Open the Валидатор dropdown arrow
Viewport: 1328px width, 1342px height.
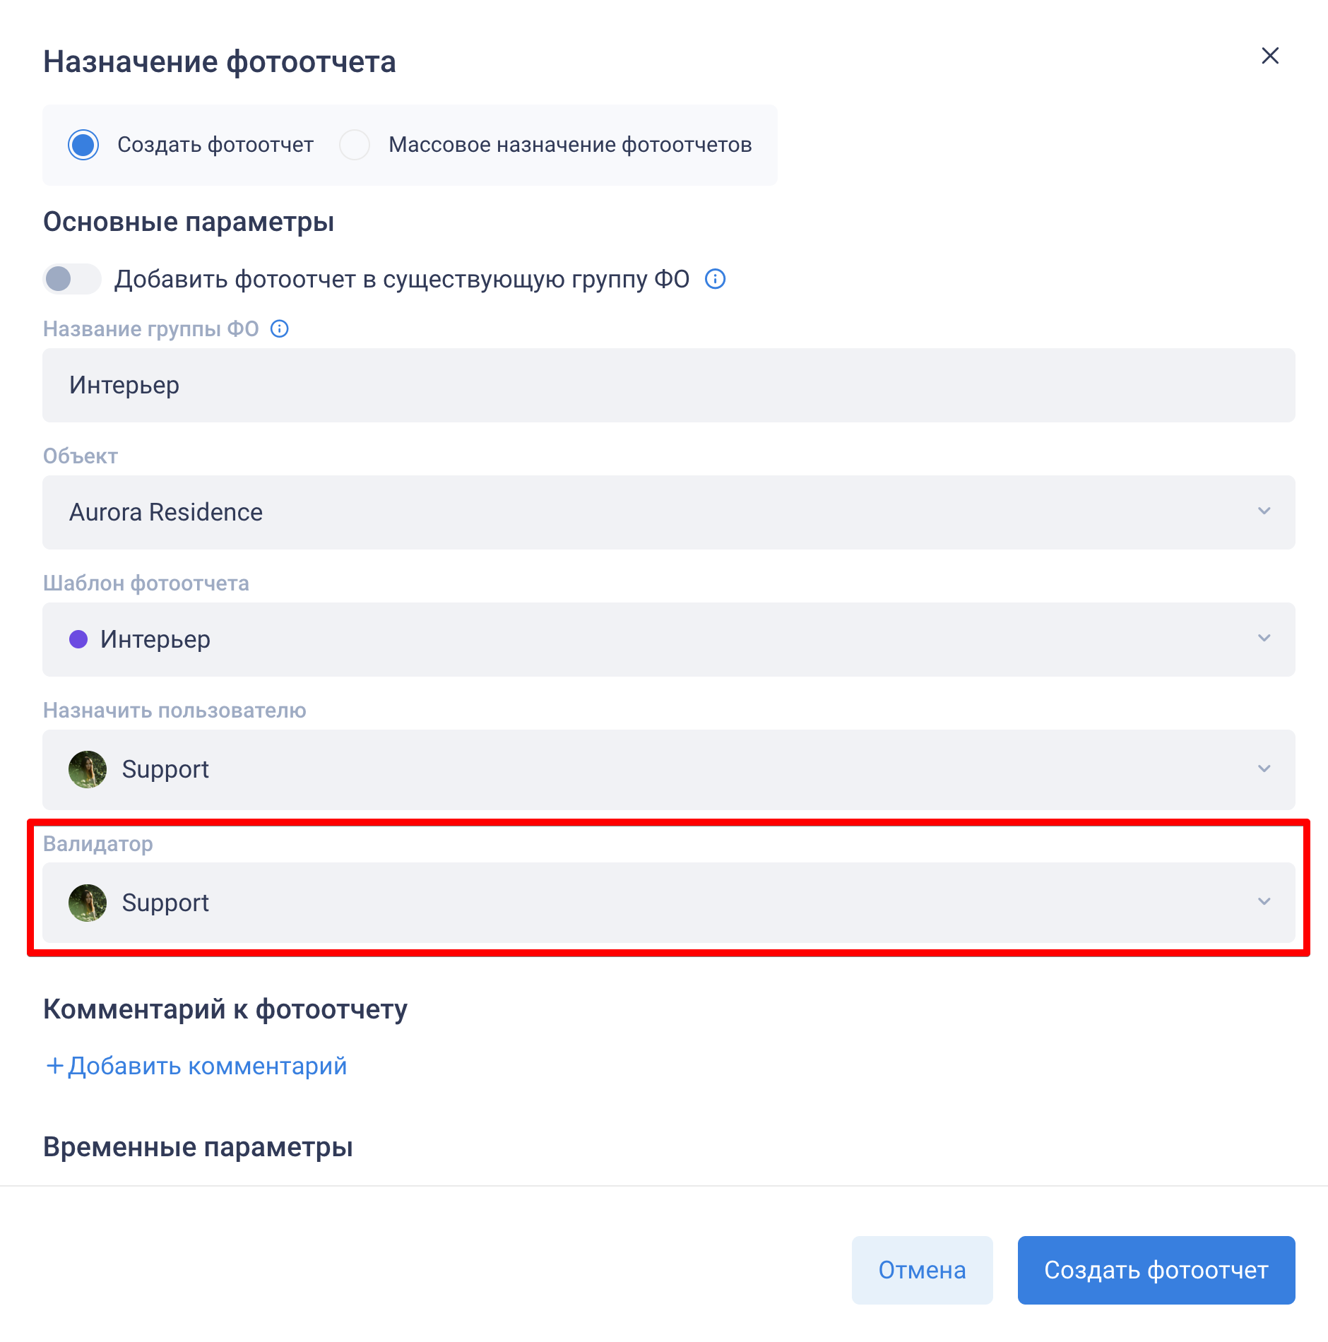point(1264,902)
